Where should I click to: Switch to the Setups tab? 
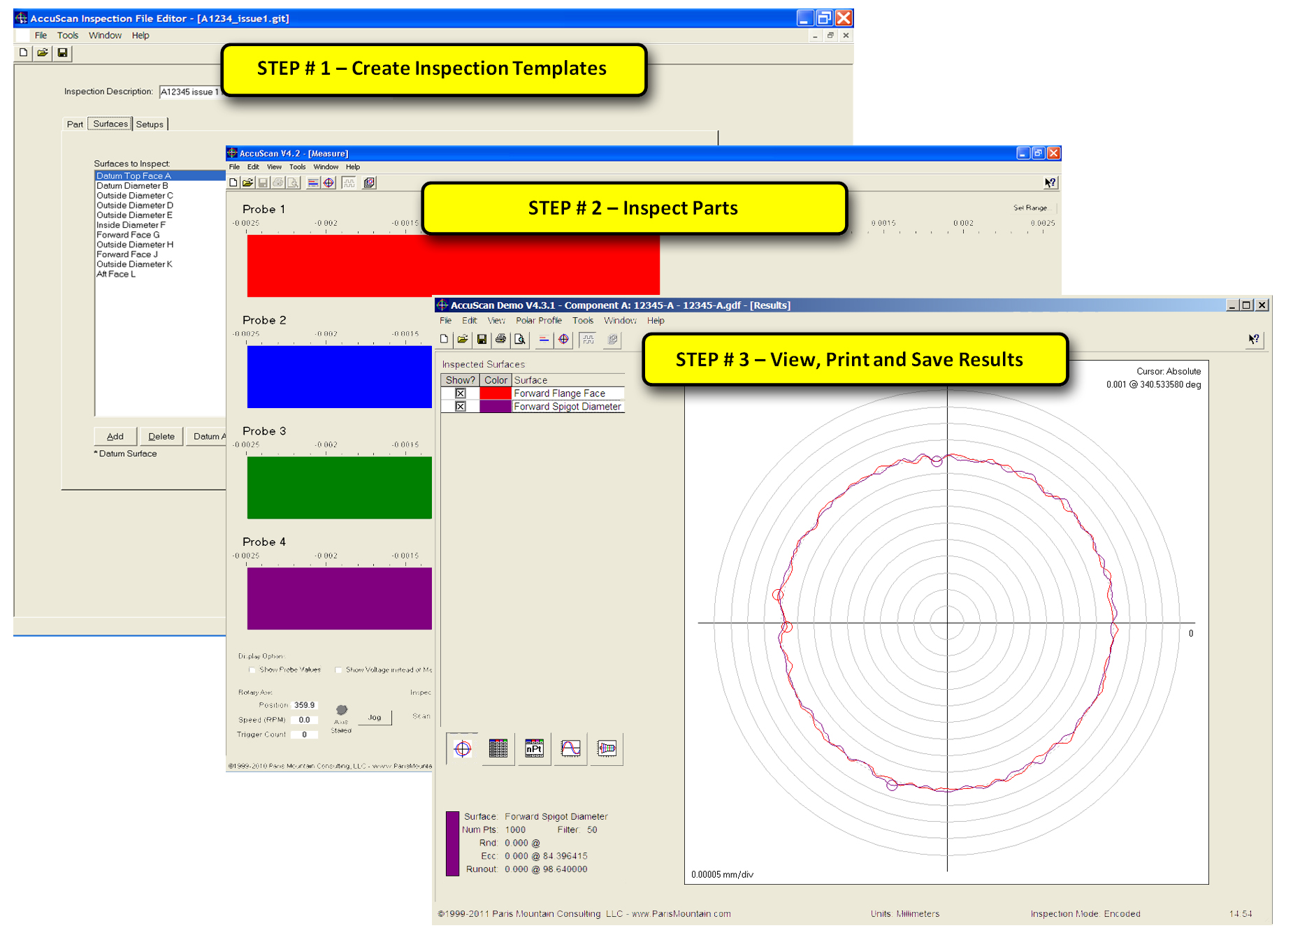(x=150, y=124)
